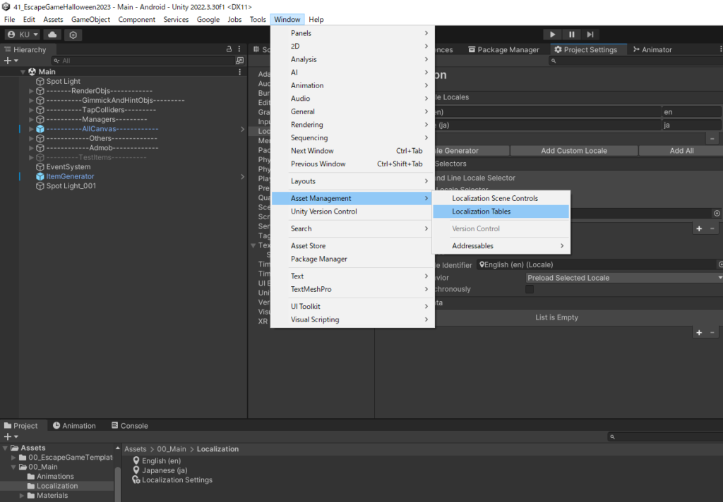Expand the TapColliders group arrow
Image resolution: width=723 pixels, height=502 pixels.
point(31,110)
